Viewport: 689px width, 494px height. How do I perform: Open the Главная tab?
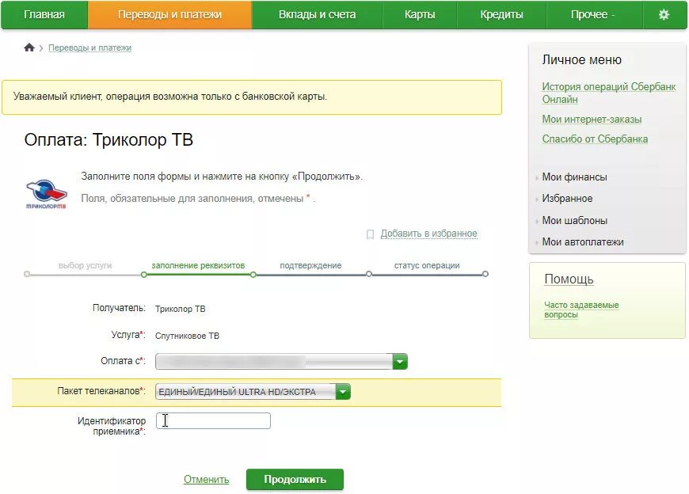click(44, 14)
